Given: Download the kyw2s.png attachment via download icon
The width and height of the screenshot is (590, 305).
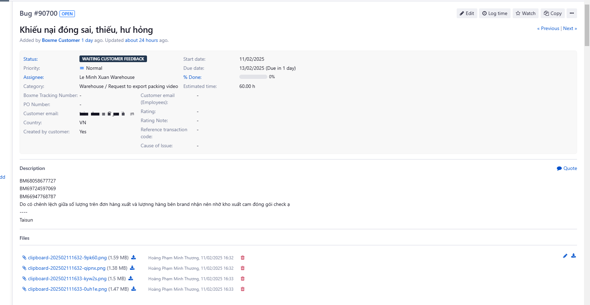Looking at the screenshot, I should pyautogui.click(x=131, y=278).
